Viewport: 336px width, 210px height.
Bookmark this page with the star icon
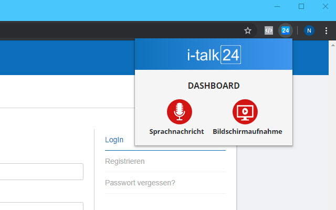point(248,30)
